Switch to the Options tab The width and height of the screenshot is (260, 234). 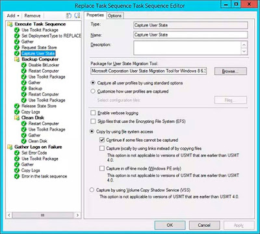(x=114, y=16)
